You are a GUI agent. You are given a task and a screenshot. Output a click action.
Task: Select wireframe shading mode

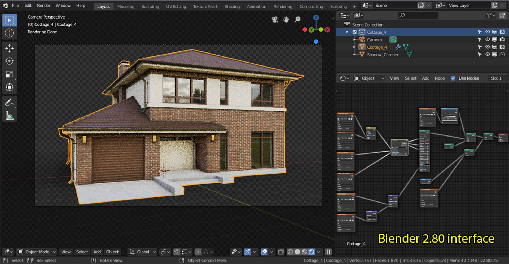tap(290, 252)
